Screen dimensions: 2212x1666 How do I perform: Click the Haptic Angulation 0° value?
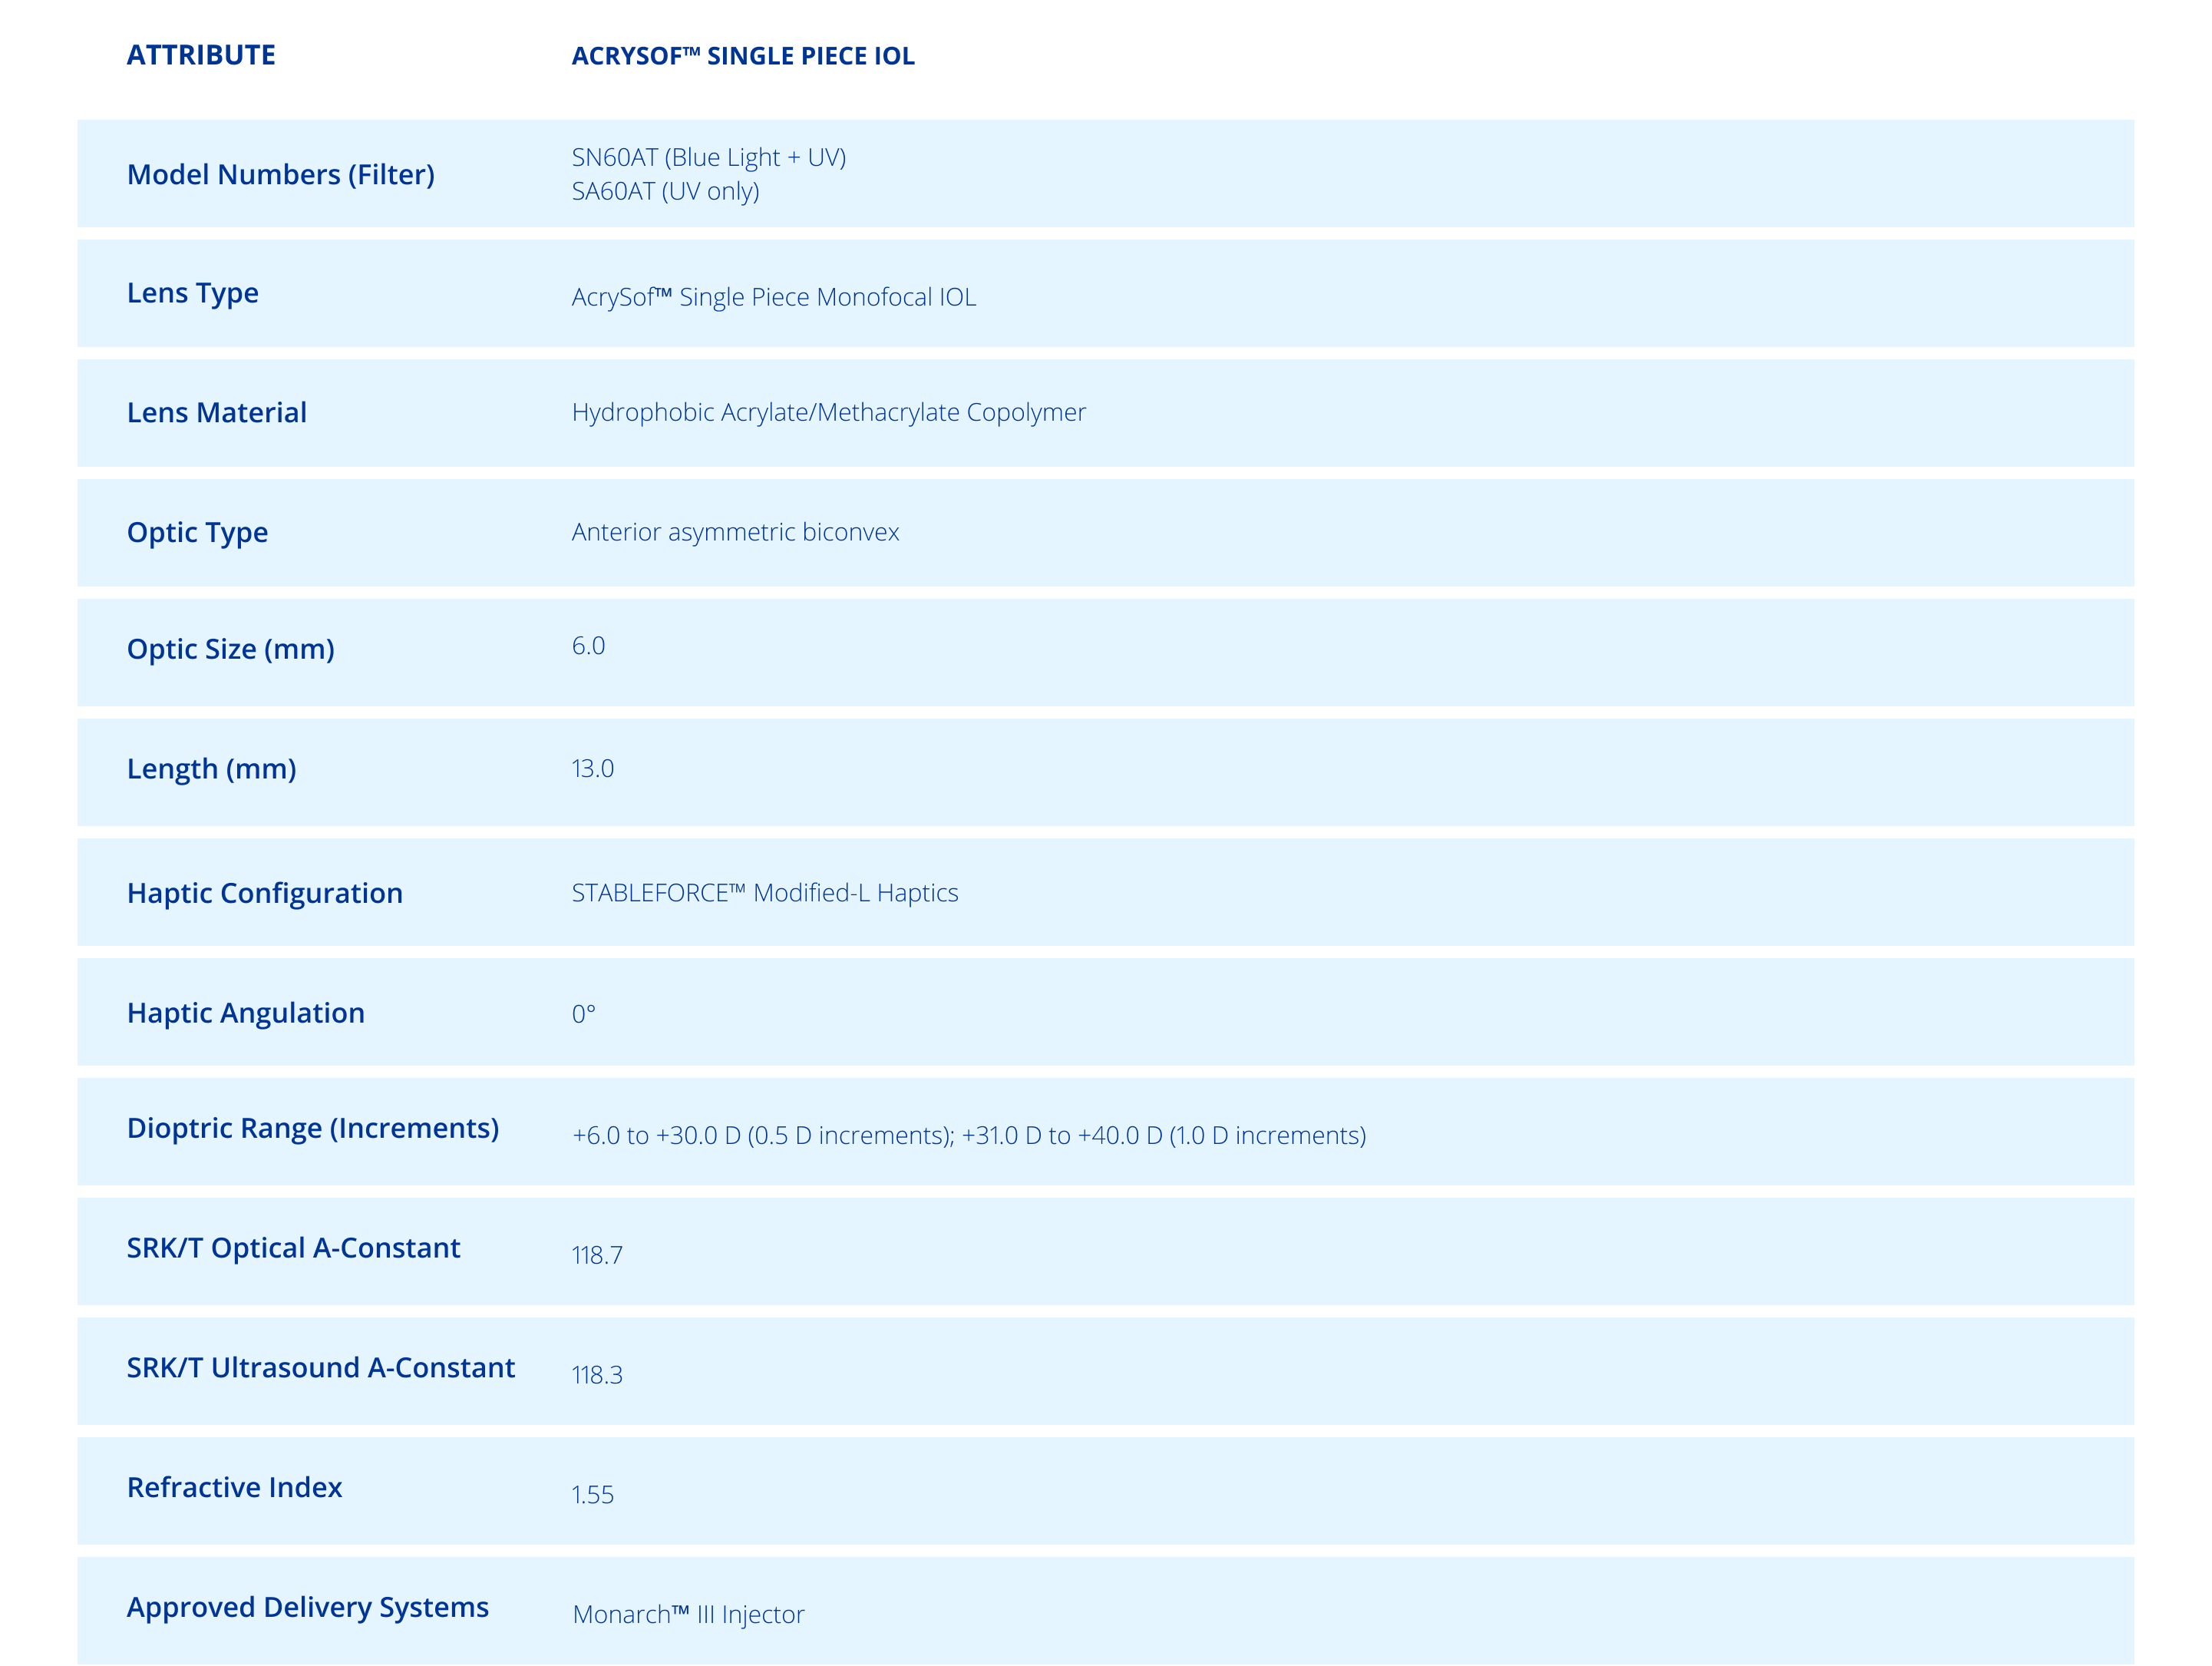583,1014
